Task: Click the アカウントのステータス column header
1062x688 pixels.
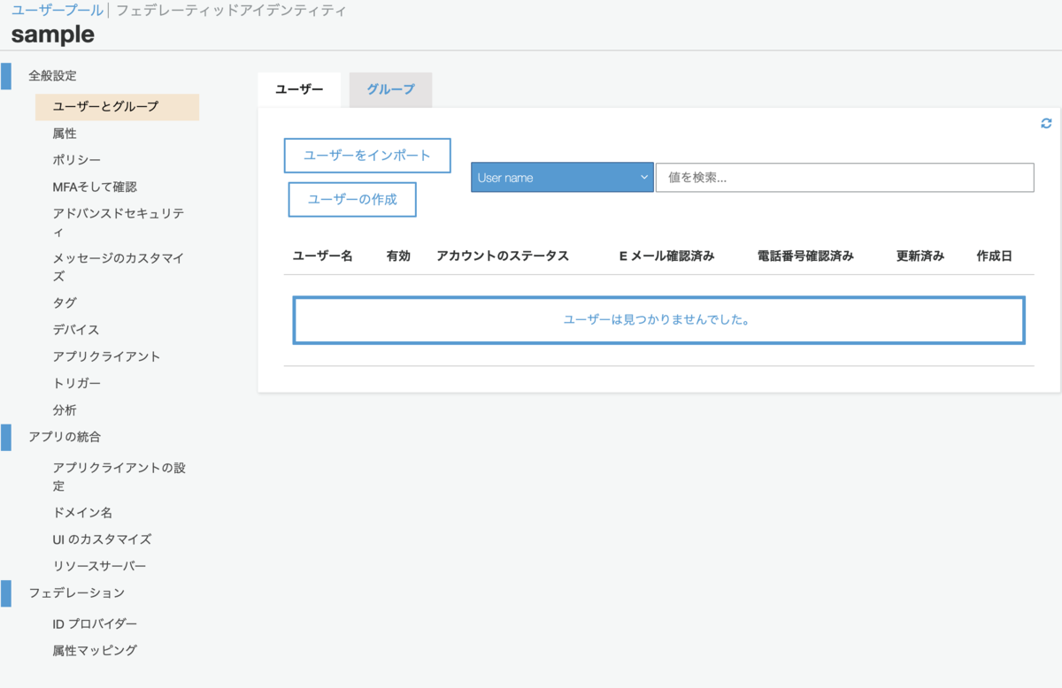Action: (x=503, y=256)
